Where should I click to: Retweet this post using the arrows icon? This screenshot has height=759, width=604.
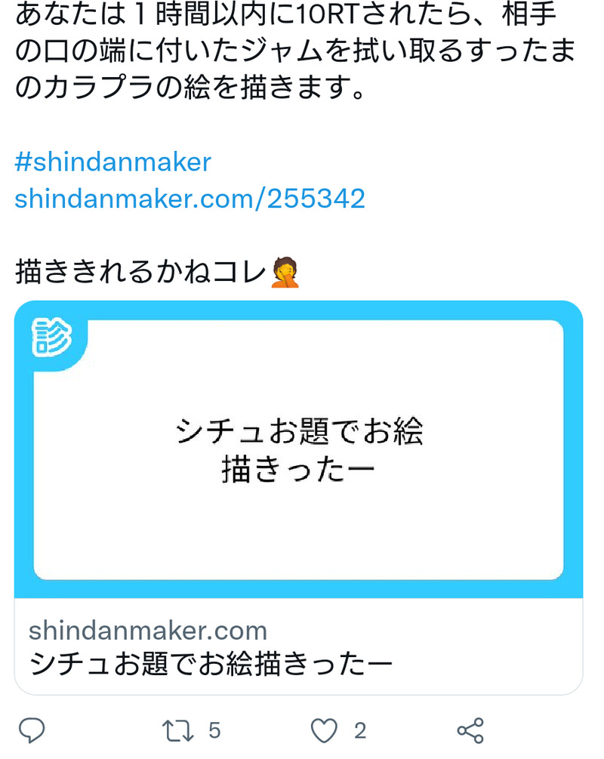coord(177,730)
